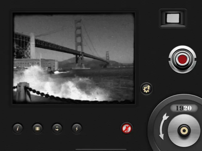Click the curved rotation arrow on the dial

tap(163, 126)
